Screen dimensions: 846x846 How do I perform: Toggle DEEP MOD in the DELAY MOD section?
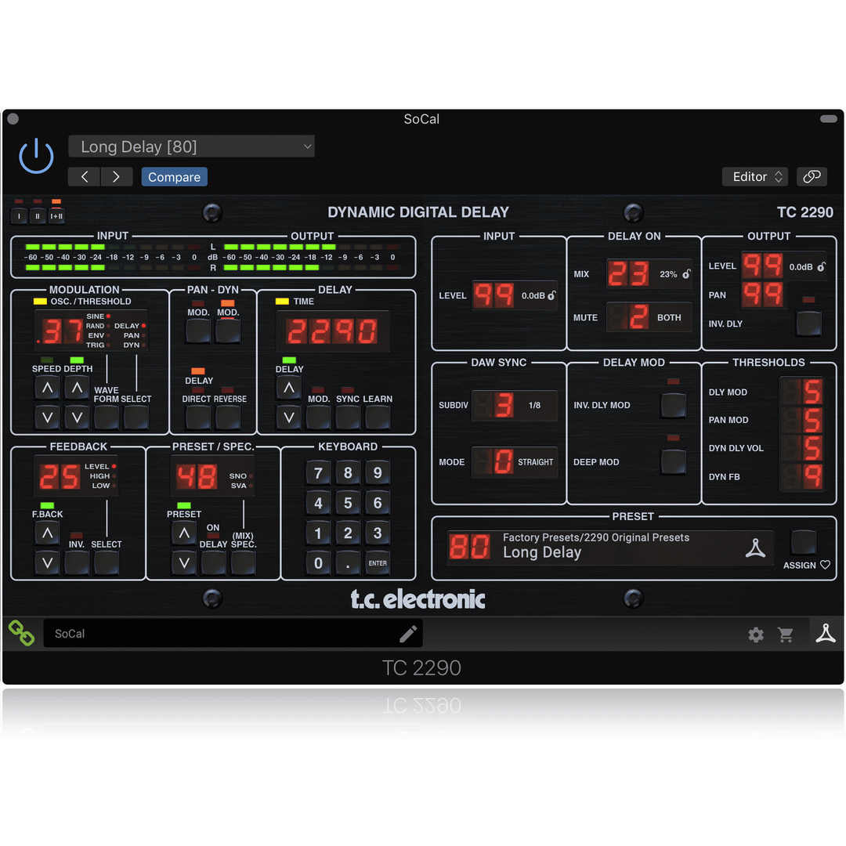tap(674, 462)
